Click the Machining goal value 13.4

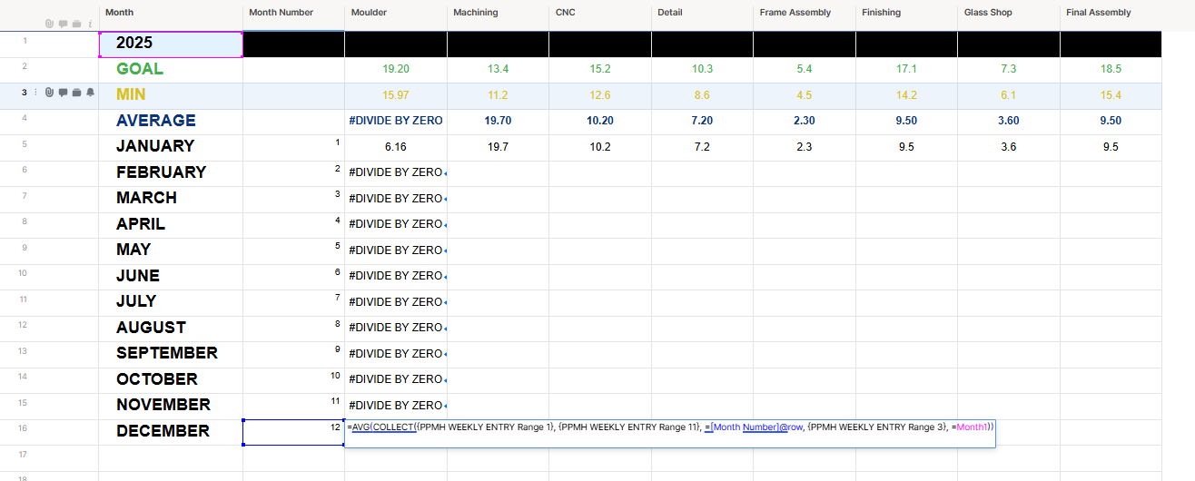coord(498,69)
